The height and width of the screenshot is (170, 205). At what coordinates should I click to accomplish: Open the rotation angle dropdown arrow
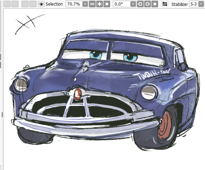[133, 4]
